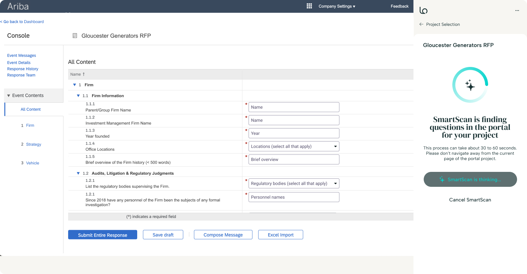The image size is (527, 274).
Task: Click "List the regulatory bodies supervising the Firm." text
Action: (128, 187)
